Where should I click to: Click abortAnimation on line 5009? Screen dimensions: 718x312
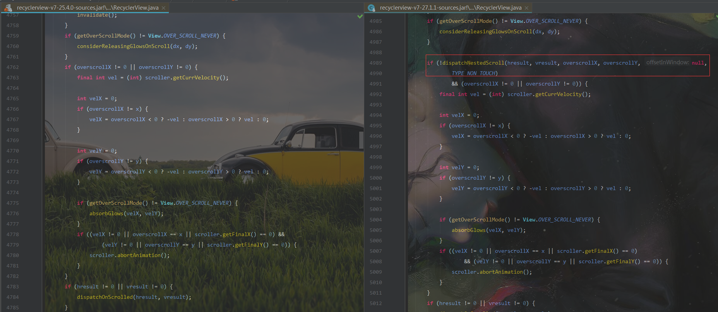pos(501,272)
